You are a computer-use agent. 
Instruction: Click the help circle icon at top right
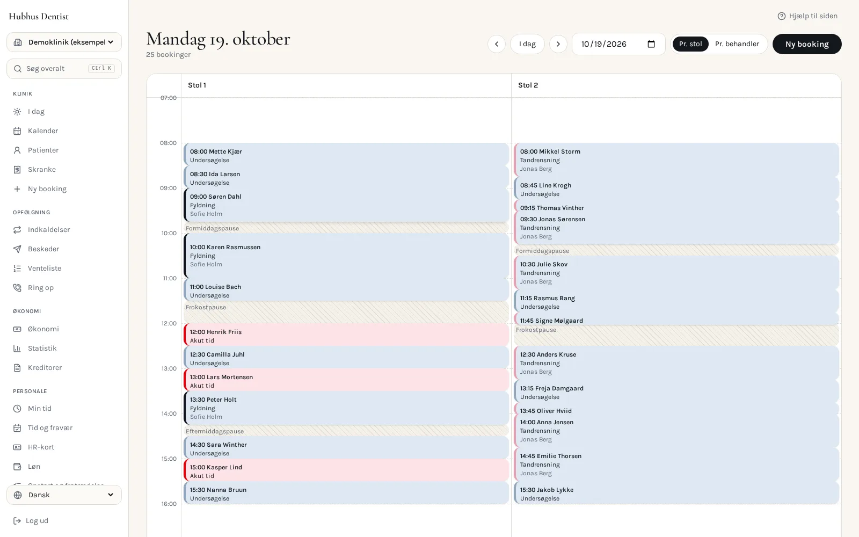click(x=782, y=16)
